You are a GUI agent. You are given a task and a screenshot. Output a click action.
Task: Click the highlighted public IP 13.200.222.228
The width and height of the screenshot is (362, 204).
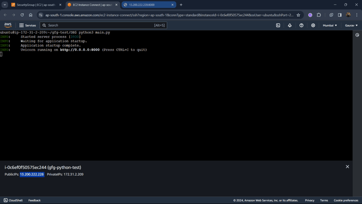pyautogui.click(x=32, y=174)
